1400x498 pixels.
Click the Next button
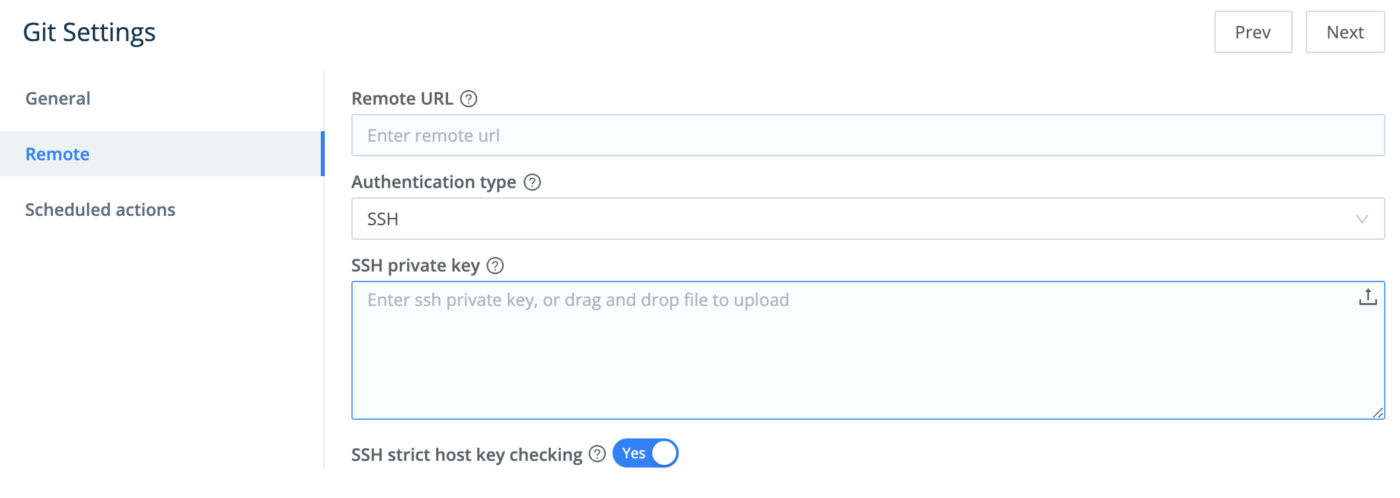1345,32
